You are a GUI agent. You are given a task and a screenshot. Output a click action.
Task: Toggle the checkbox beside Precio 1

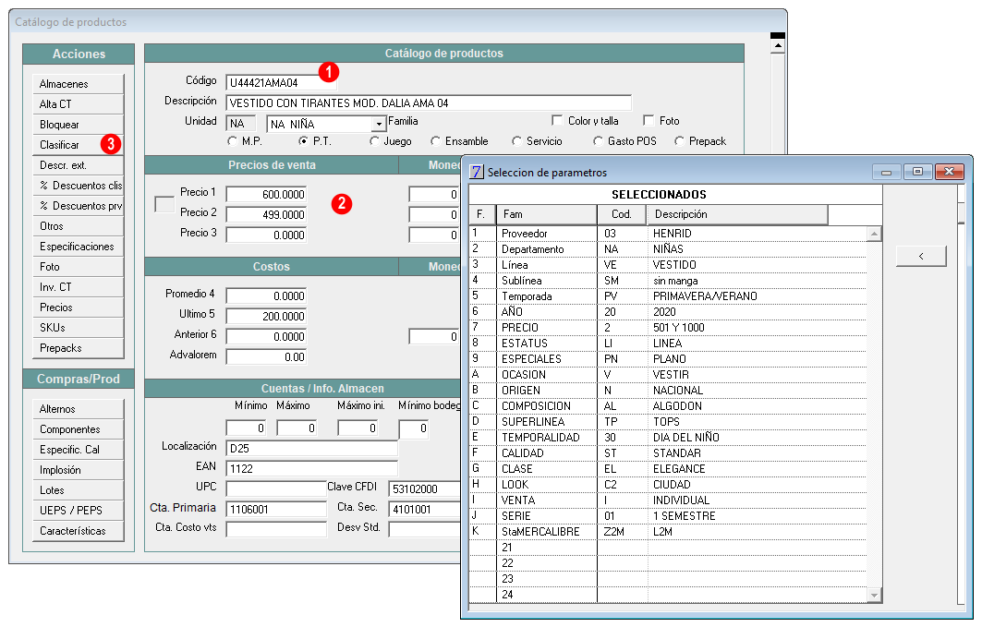pos(164,204)
